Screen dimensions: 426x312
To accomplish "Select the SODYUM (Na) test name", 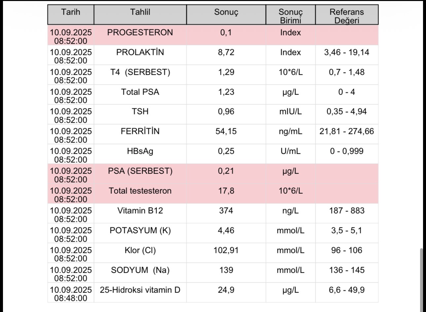I will [x=140, y=270].
